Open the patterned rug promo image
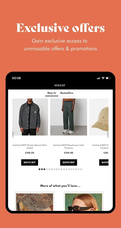 [x=34, y=202]
